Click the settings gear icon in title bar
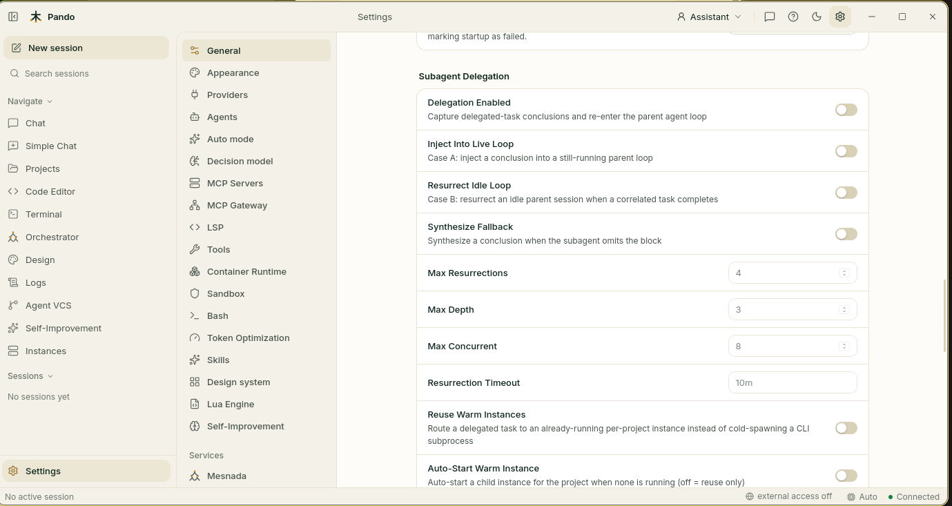The width and height of the screenshot is (952, 506). tap(840, 17)
